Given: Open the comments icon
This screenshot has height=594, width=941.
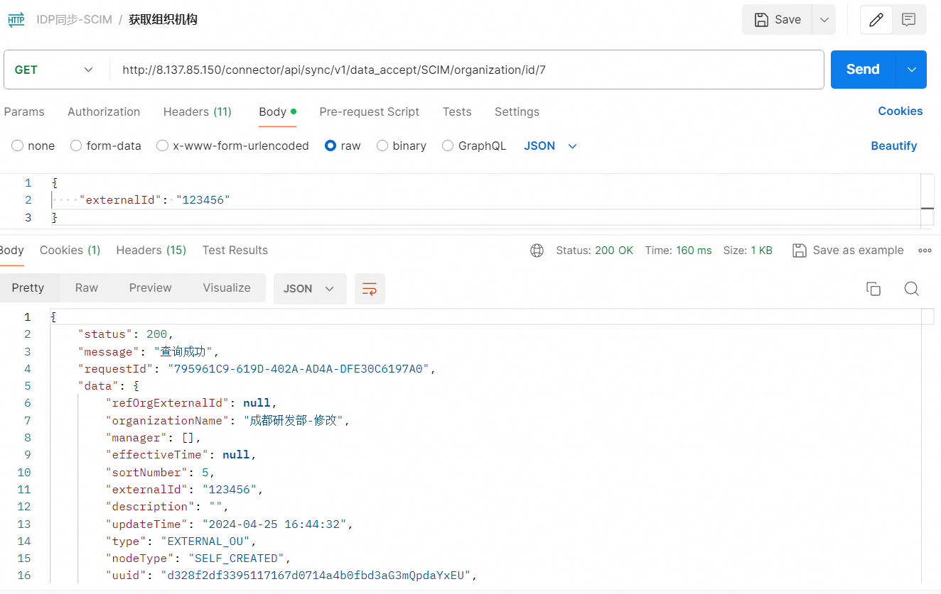Looking at the screenshot, I should point(908,20).
